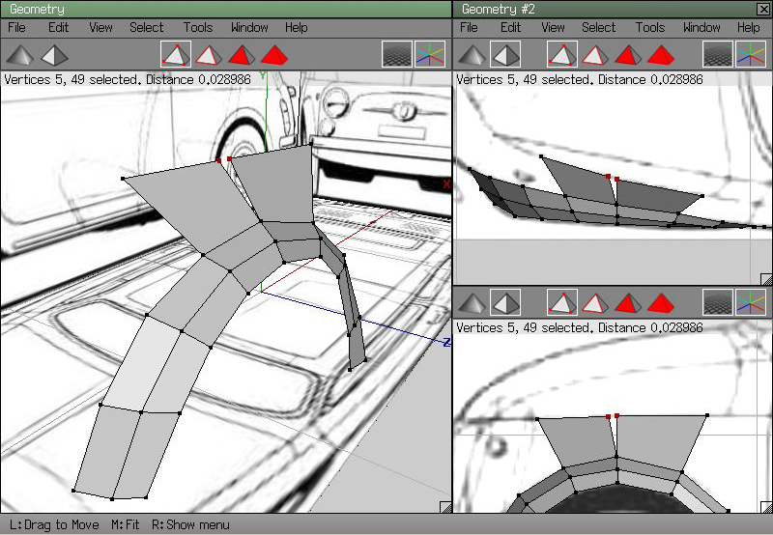Open the Tools menu in main Geometry window
The height and width of the screenshot is (535, 773).
click(197, 28)
